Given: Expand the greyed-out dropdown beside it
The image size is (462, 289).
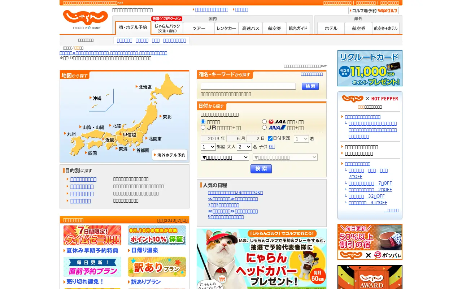Looking at the screenshot, I should [x=285, y=157].
